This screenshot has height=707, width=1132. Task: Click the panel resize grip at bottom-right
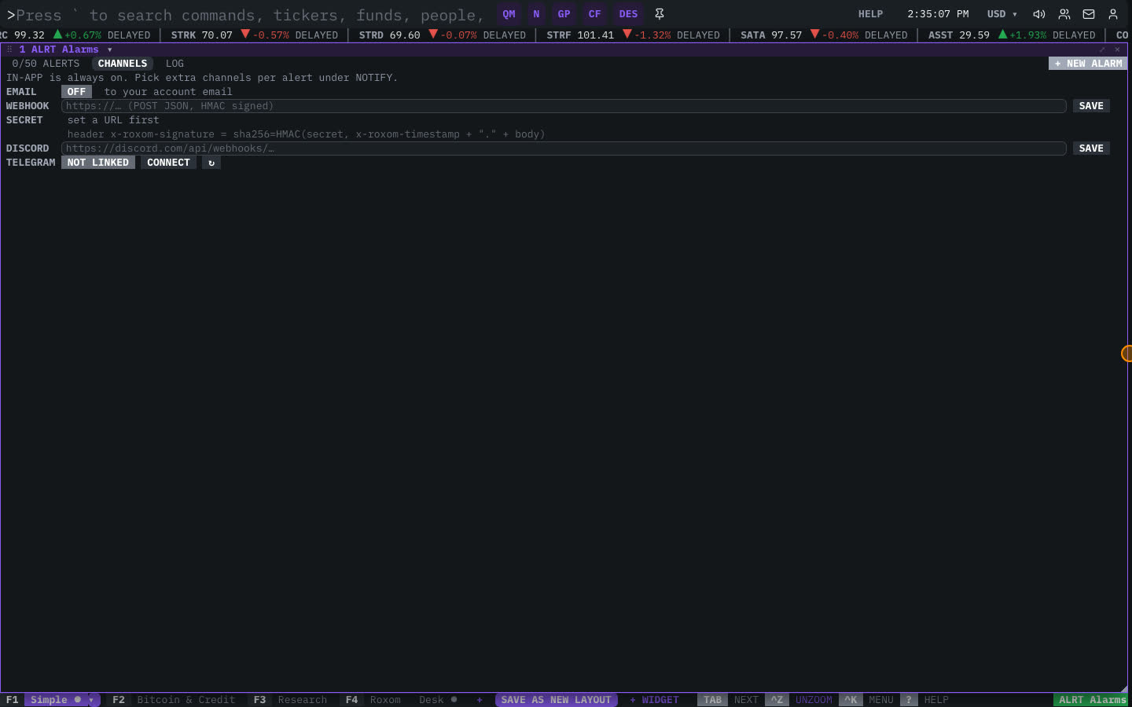[1123, 689]
